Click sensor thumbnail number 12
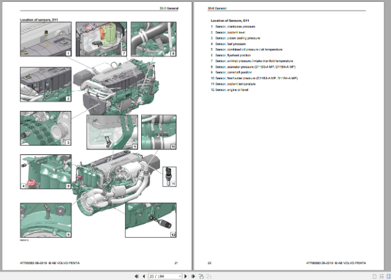This screenshot has height=280, width=391. (x=151, y=220)
